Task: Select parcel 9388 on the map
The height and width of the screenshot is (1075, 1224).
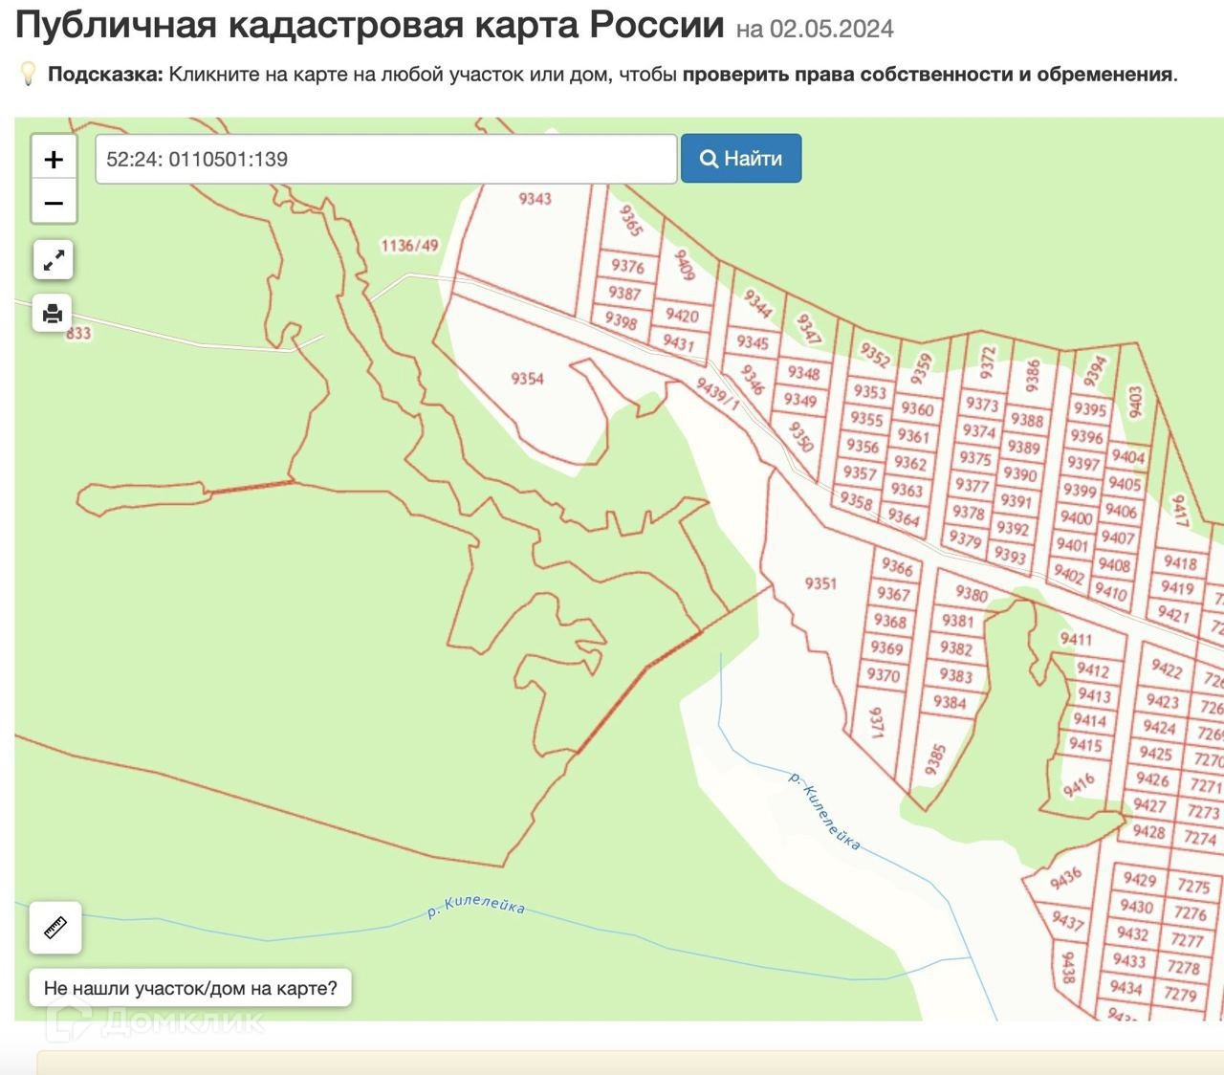Action: pos(1027,420)
